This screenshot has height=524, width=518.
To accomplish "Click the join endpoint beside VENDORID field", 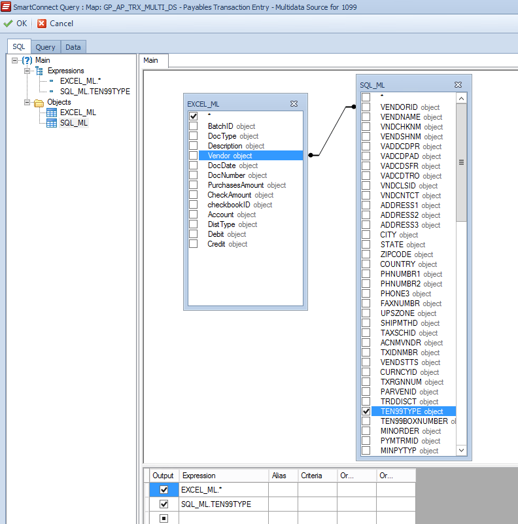I will [x=354, y=107].
